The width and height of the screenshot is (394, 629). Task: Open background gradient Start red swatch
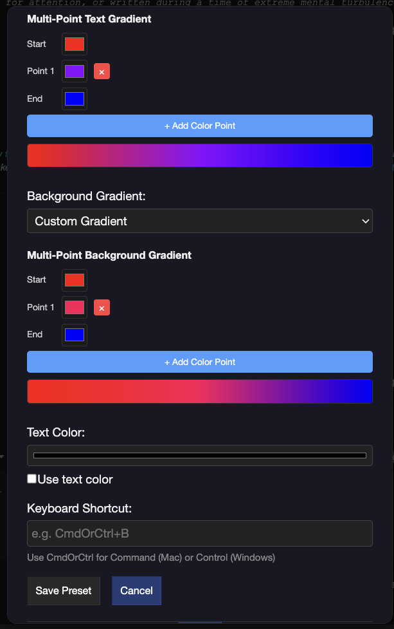[75, 280]
